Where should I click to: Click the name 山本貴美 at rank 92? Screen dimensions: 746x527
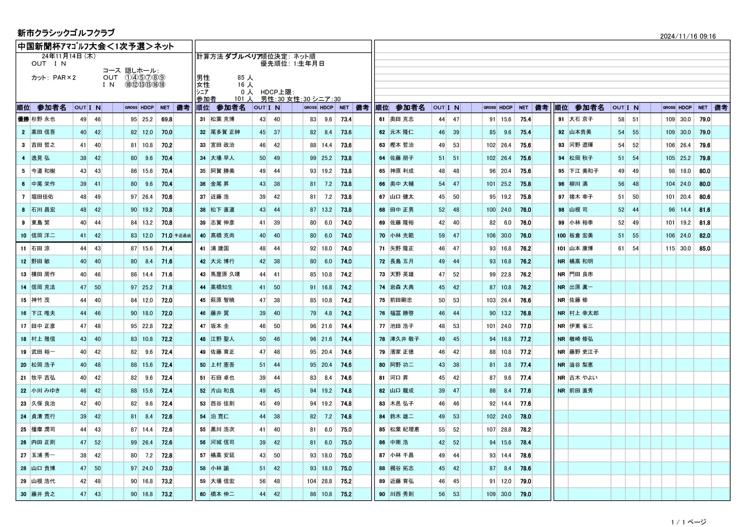(x=580, y=132)
